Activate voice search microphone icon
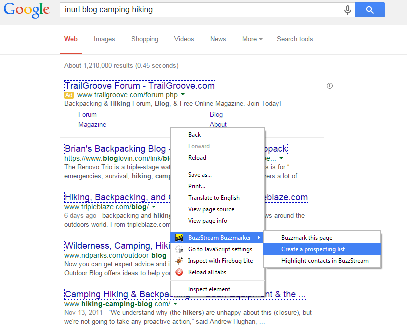 348,10
